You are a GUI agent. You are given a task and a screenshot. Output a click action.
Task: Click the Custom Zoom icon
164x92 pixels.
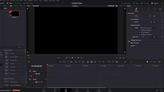116,62
